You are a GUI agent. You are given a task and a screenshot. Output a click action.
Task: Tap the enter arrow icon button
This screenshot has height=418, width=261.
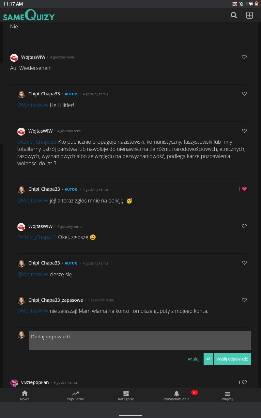click(208, 359)
